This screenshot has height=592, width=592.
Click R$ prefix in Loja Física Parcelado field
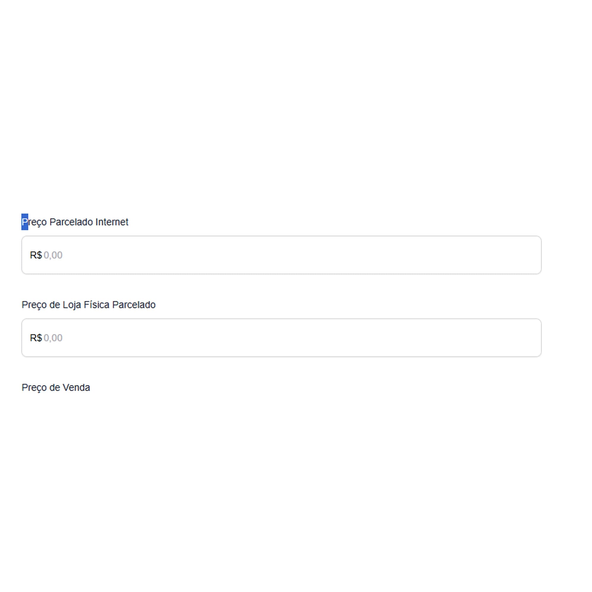(x=36, y=338)
